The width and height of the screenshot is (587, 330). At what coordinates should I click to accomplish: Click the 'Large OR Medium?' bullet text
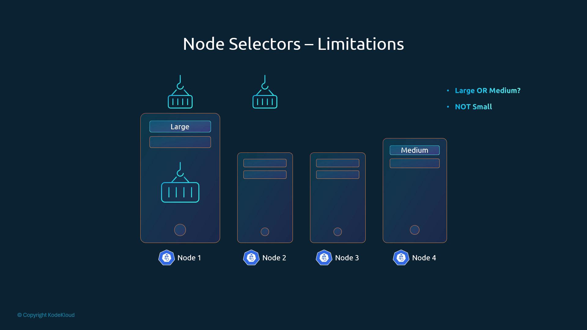[x=488, y=90]
